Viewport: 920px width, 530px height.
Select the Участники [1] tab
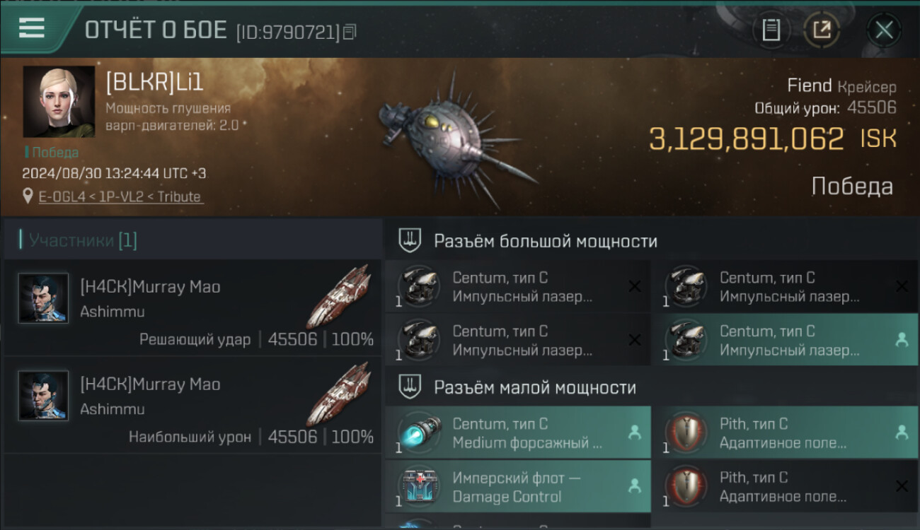[83, 240]
